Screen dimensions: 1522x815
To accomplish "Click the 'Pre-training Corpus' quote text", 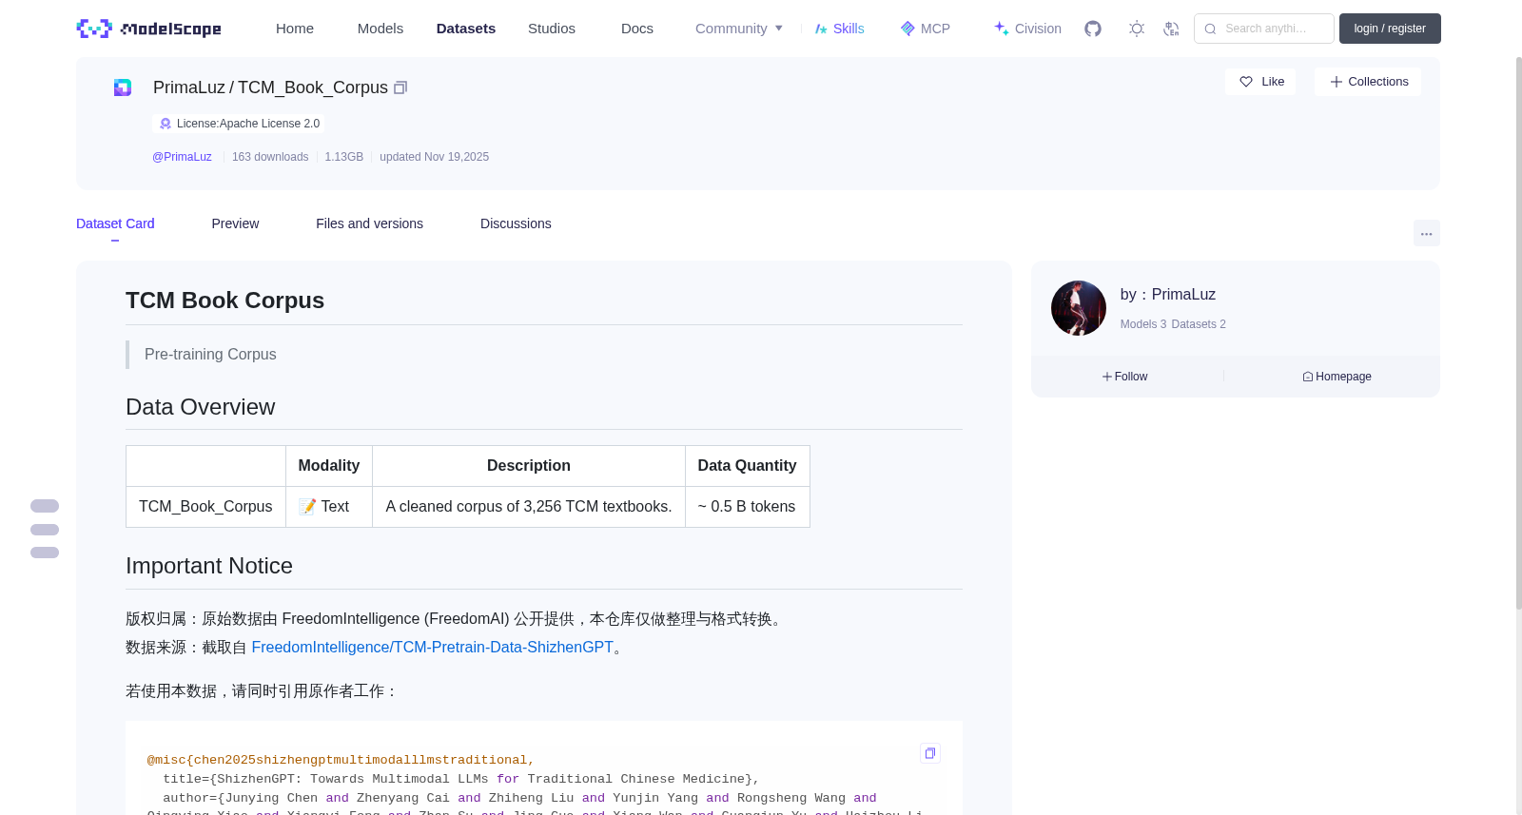I will click(210, 354).
